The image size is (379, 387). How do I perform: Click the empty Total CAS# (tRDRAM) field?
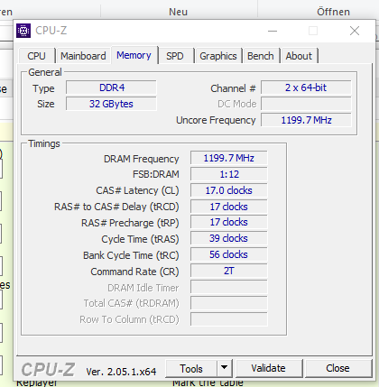coord(229,303)
